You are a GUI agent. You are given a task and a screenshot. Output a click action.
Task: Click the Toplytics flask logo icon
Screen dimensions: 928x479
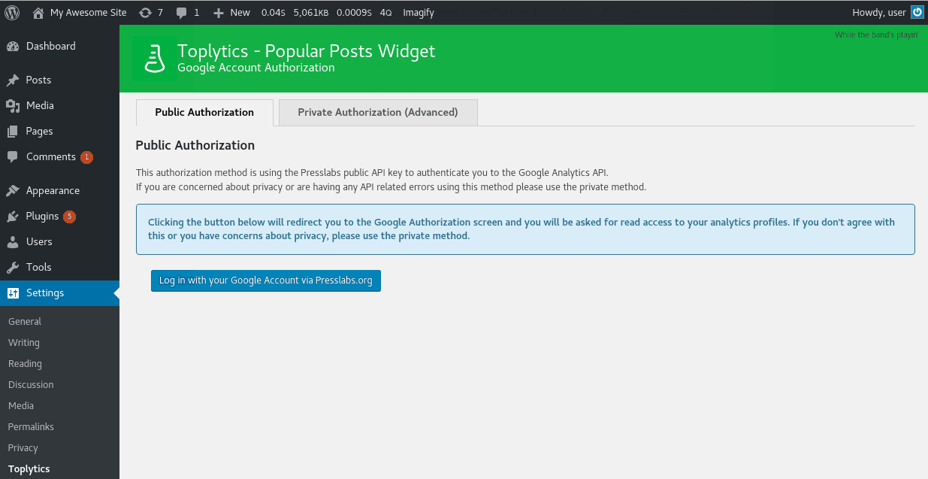pos(155,59)
